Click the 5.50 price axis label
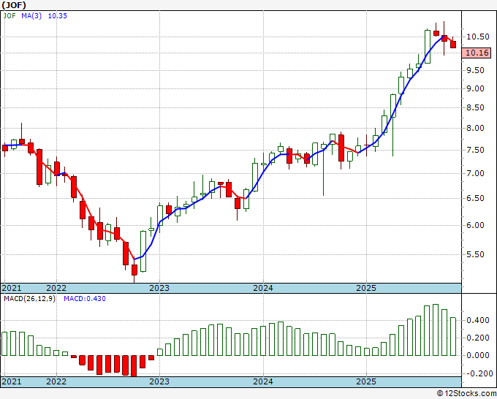497x399 pixels. point(476,254)
